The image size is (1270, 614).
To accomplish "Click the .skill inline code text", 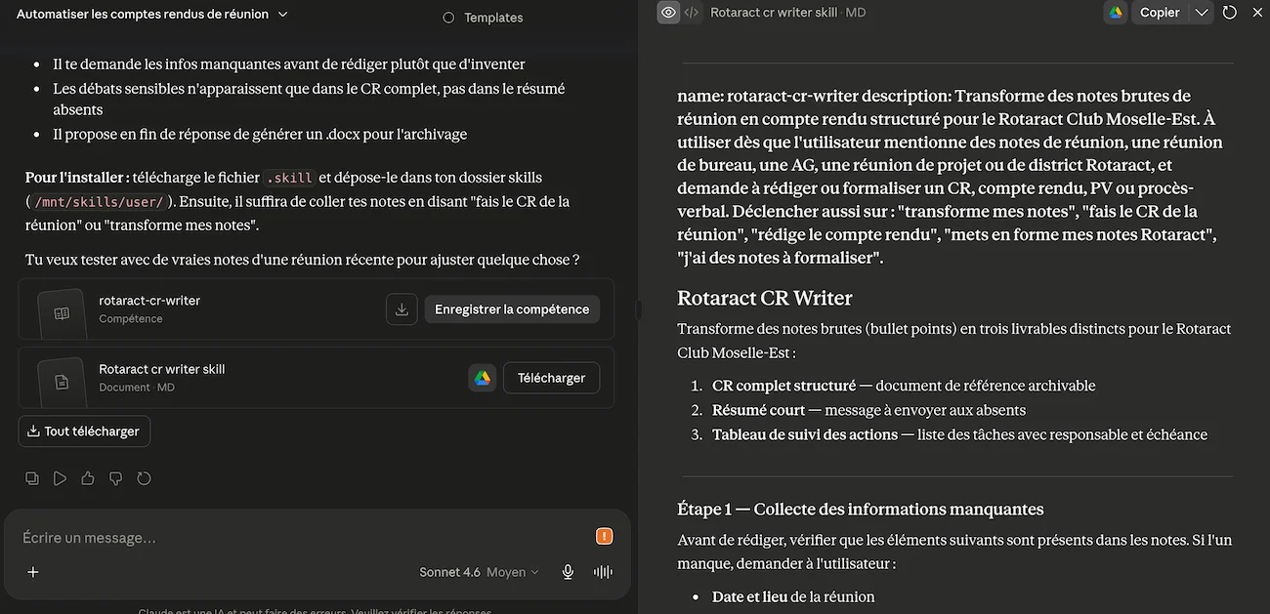I will pyautogui.click(x=289, y=178).
